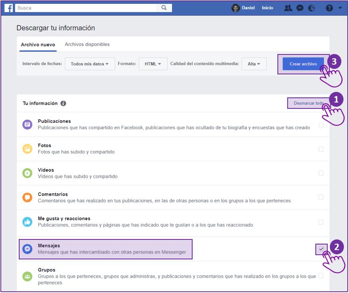Open account menu arrow in top bar
Image resolution: width=349 pixels, height=293 pixels.
point(340,8)
